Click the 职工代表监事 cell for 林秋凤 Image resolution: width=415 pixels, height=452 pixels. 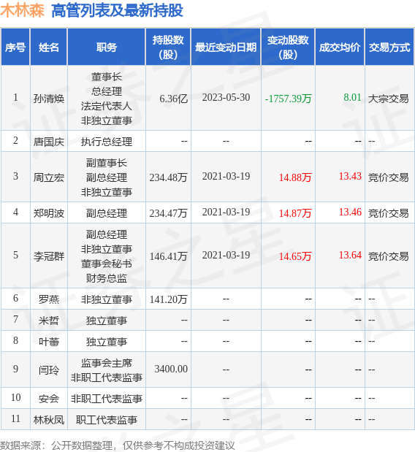click(107, 420)
